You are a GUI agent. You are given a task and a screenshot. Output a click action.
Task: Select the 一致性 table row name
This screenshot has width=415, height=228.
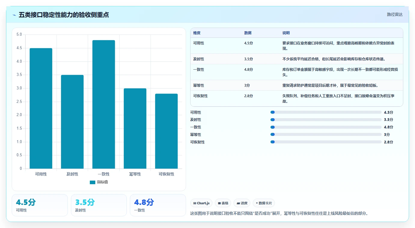(x=199, y=70)
